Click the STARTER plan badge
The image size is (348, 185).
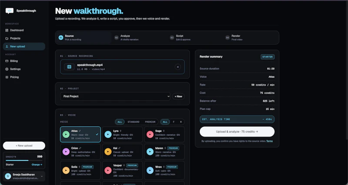click(268, 57)
